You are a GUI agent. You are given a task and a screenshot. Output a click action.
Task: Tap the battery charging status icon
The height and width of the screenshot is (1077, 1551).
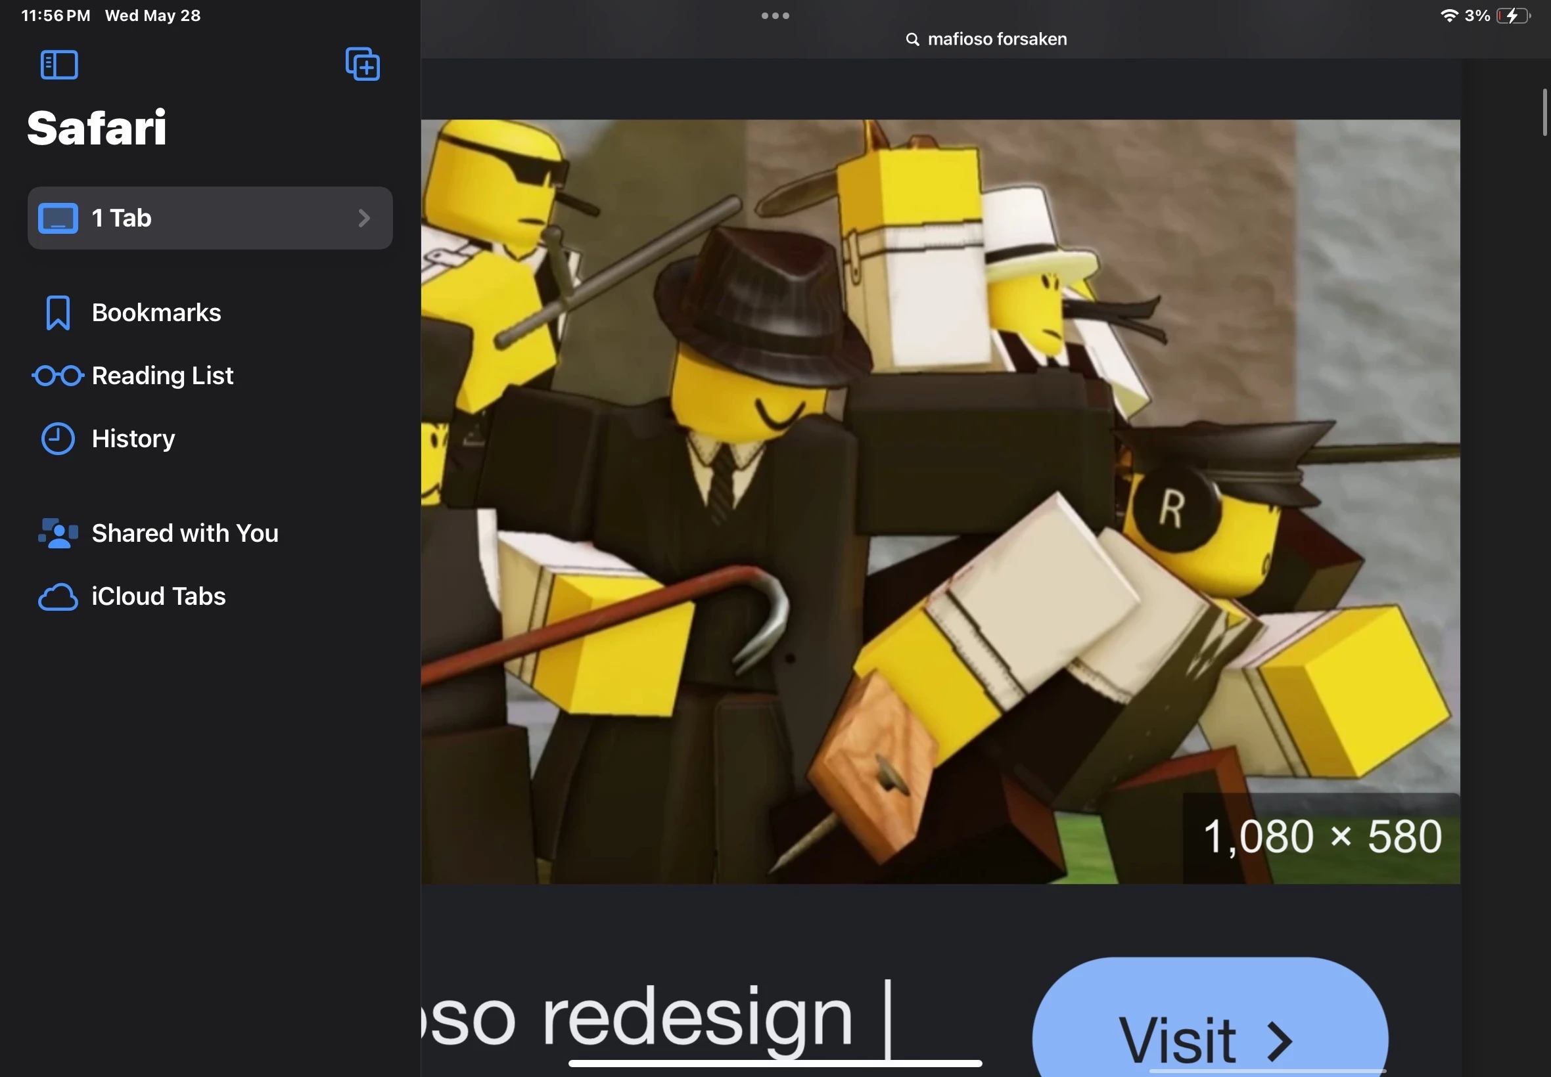pyautogui.click(x=1512, y=16)
